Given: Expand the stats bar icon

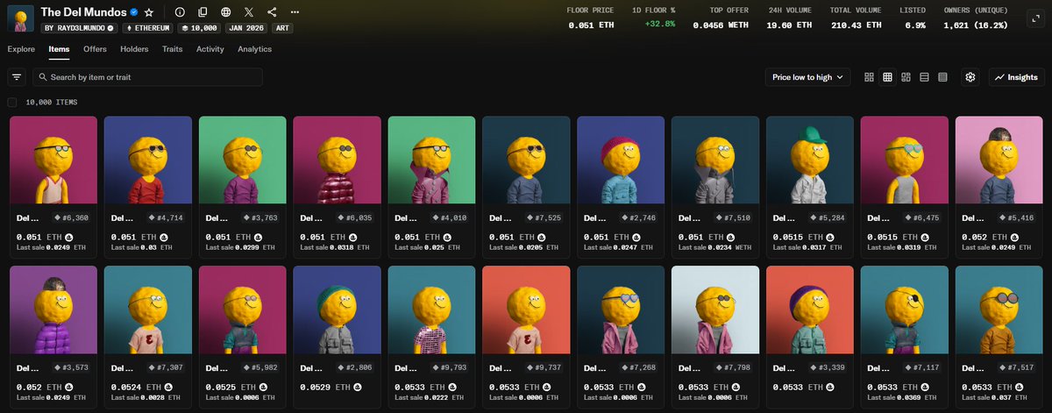Looking at the screenshot, I should 1034,18.
